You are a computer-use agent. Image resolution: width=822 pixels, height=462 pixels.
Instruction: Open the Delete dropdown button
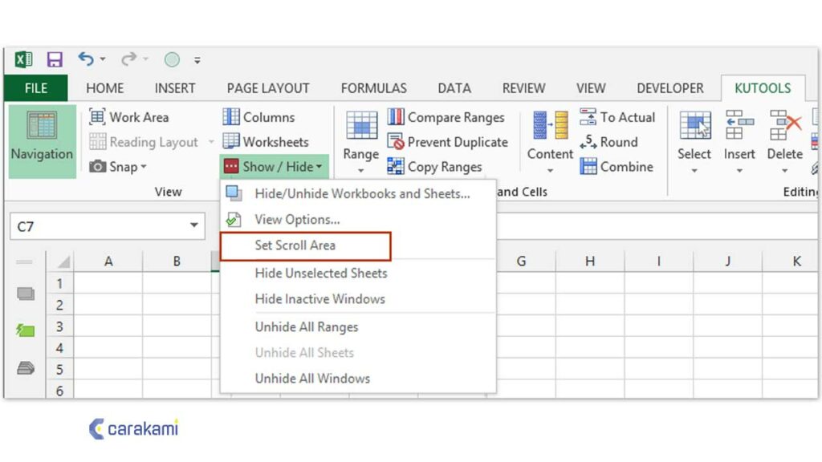pyautogui.click(x=785, y=142)
